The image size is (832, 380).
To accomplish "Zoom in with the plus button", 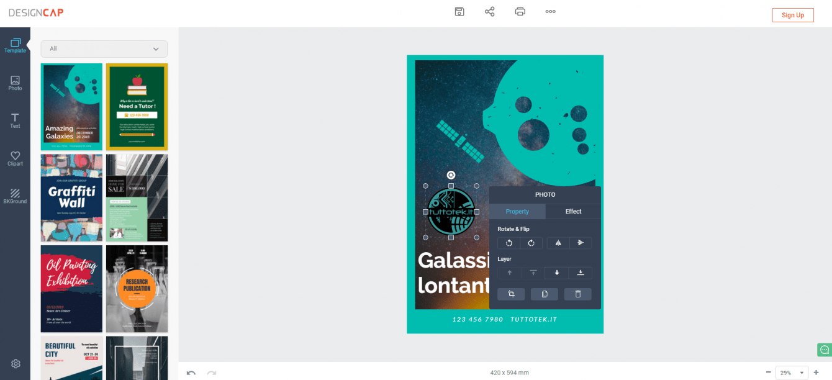I will [x=816, y=373].
